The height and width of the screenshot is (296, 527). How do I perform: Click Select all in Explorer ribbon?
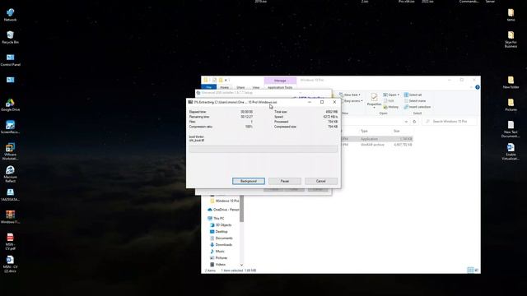click(x=413, y=95)
